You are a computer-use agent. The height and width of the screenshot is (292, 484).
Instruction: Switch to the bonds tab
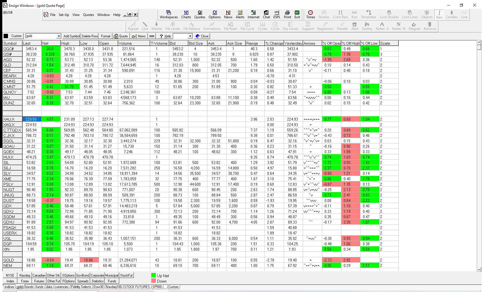coord(29,287)
